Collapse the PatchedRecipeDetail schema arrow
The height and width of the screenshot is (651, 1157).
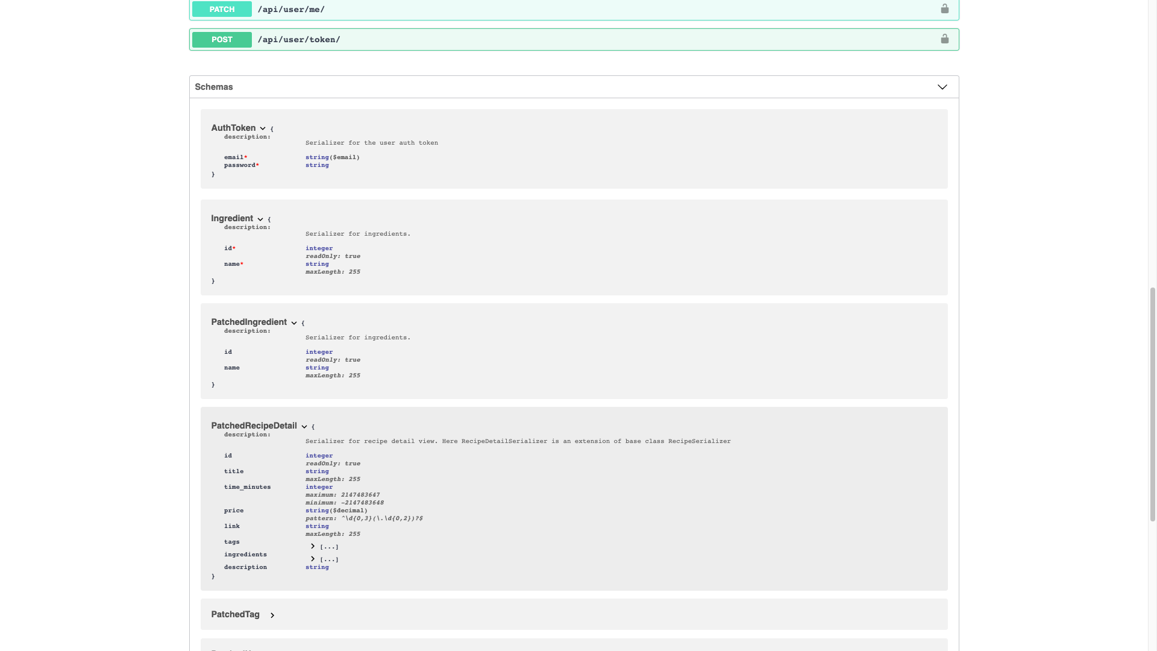[304, 426]
